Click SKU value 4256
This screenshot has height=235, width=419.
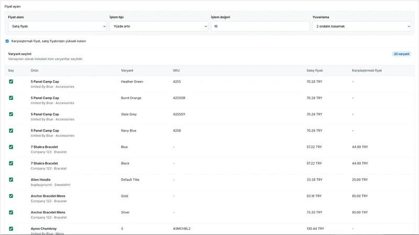(x=177, y=131)
